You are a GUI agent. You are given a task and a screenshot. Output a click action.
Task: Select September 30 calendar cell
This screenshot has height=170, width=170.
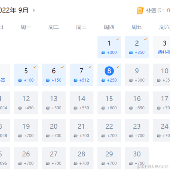137,158
